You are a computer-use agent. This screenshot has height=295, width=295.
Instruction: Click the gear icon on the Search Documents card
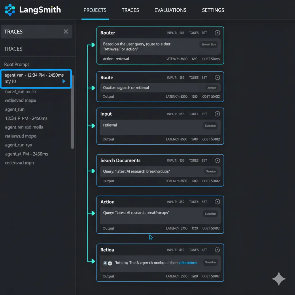tap(217, 160)
